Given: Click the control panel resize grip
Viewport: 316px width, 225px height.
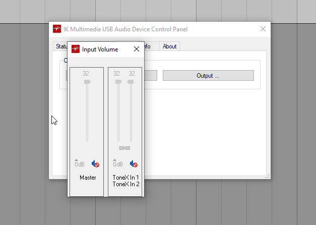Looking at the screenshot, I should tap(268, 177).
